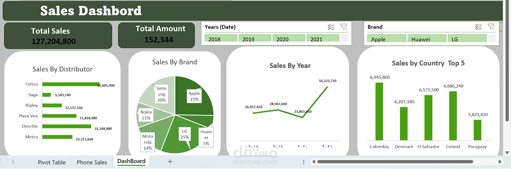Toggle the 2020 year slicer button
511x169 pixels.
(289, 39)
